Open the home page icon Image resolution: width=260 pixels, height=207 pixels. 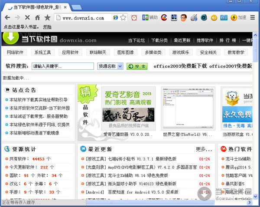[x=37, y=17]
